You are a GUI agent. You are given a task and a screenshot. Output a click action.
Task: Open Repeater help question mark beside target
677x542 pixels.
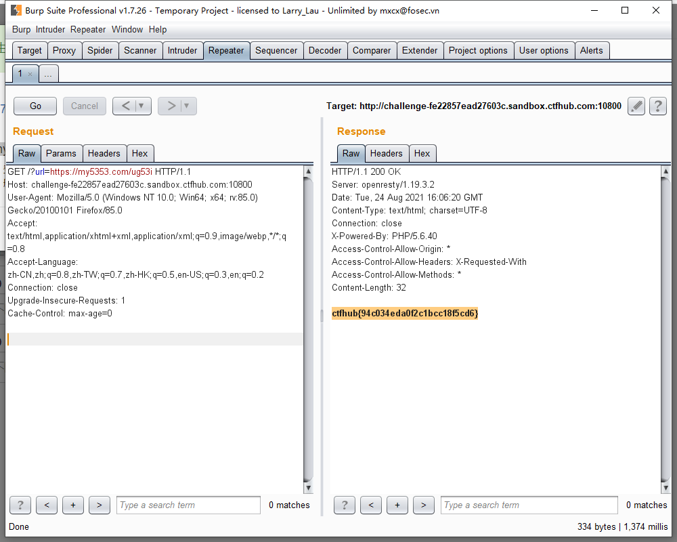(658, 106)
